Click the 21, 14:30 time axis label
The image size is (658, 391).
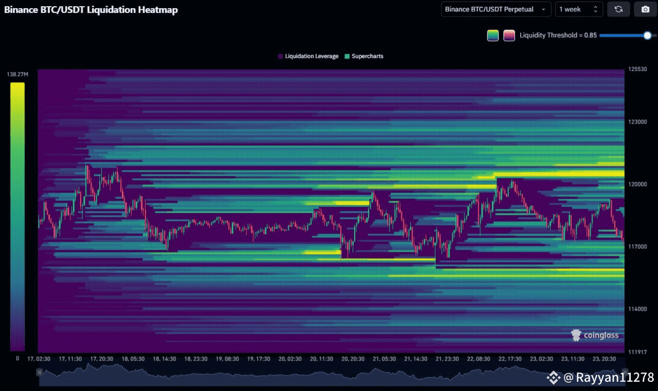[415, 359]
